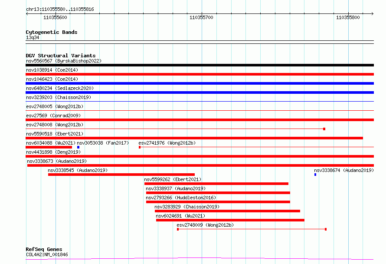Click the red nsv1038914 variant bar

coord(200,74)
